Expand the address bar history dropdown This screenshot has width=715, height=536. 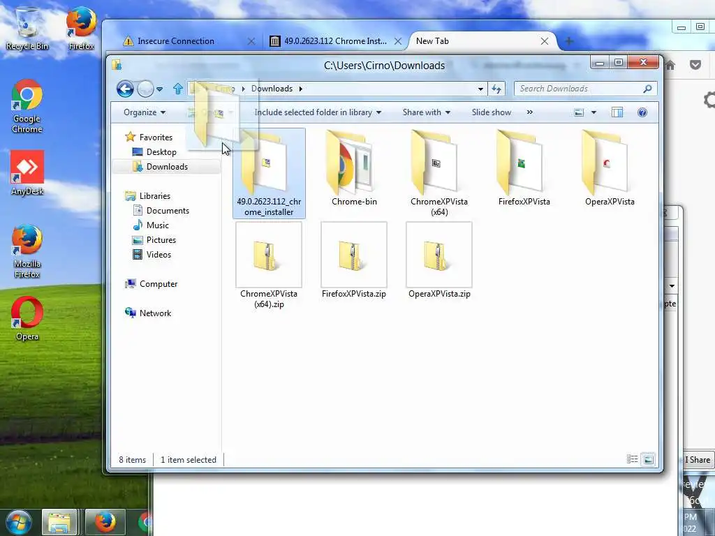(x=480, y=89)
